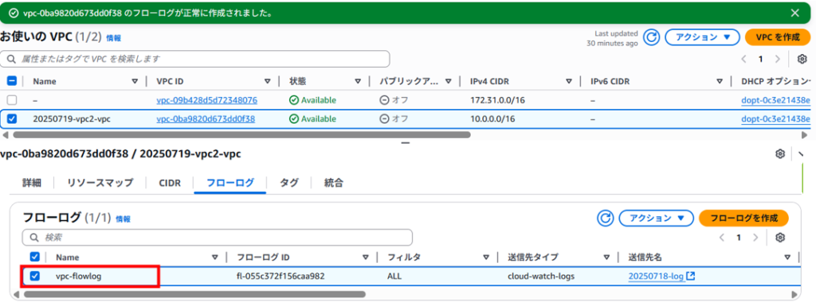The image size is (816, 302).
Task: Click the vpc-flowlog name cell
Action: point(79,276)
